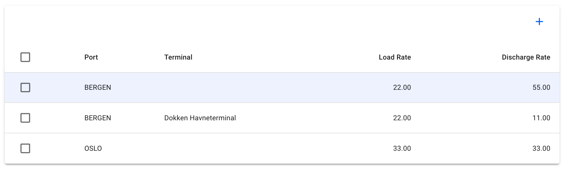Toggle the select-all checkbox in header
Image resolution: width=567 pixels, height=171 pixels.
pos(25,57)
